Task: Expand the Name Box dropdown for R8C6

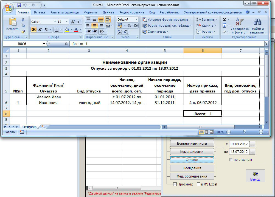Action: point(44,44)
